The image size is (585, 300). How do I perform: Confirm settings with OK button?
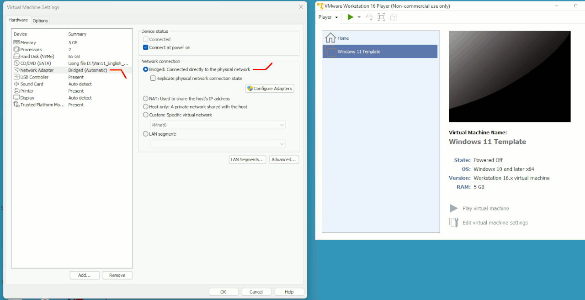(223, 292)
